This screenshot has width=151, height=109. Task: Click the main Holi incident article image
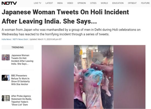coord(94,77)
